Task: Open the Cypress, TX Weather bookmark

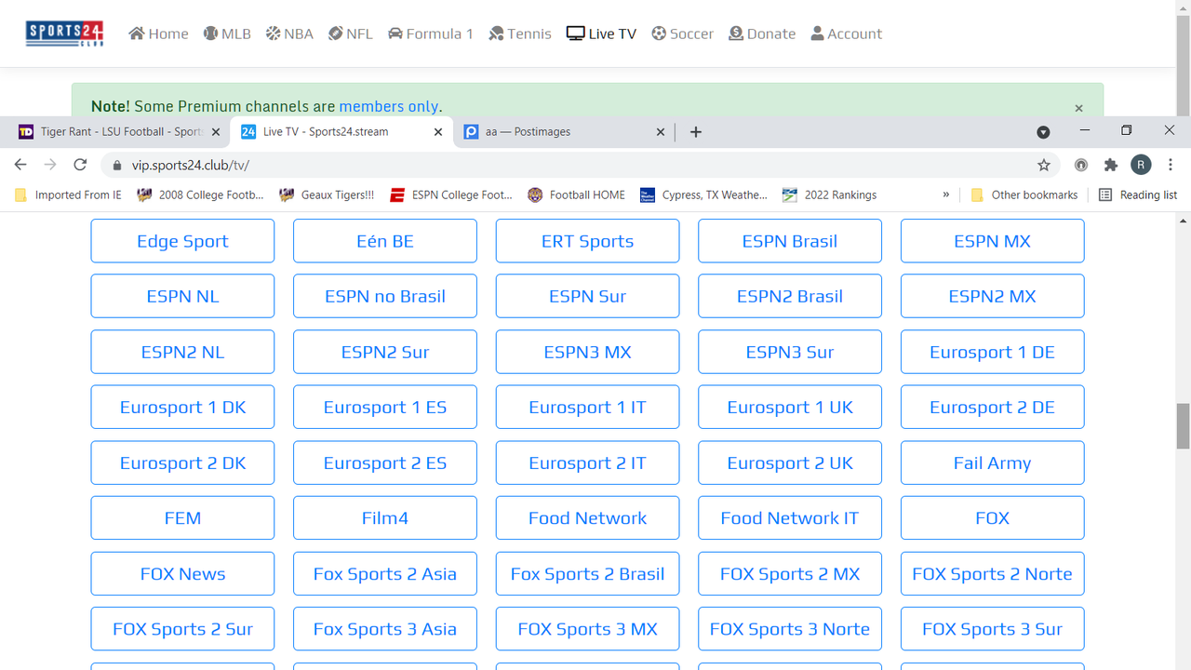Action: click(x=704, y=195)
